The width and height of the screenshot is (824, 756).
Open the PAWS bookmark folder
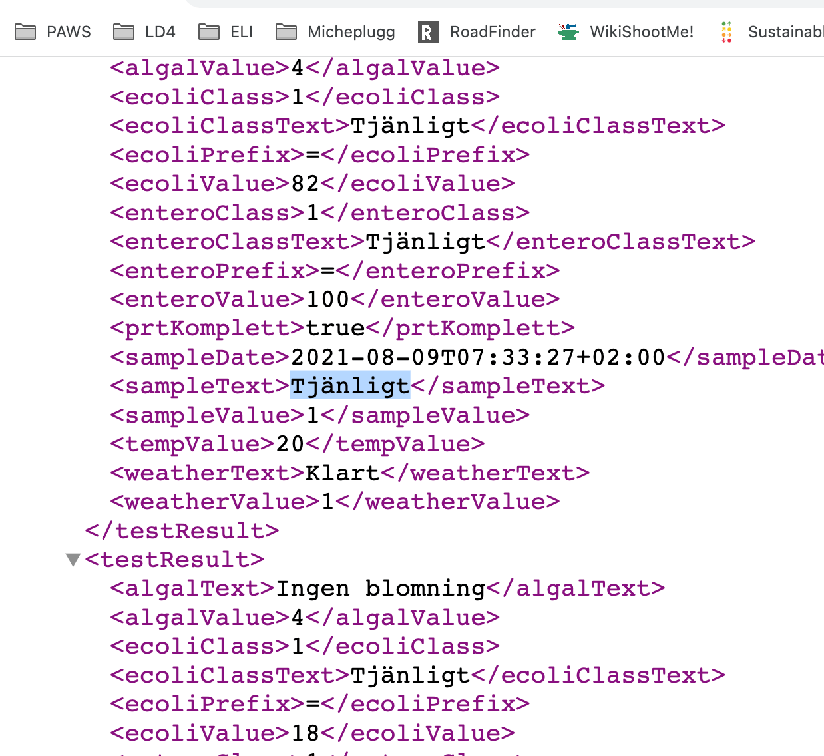click(x=53, y=32)
